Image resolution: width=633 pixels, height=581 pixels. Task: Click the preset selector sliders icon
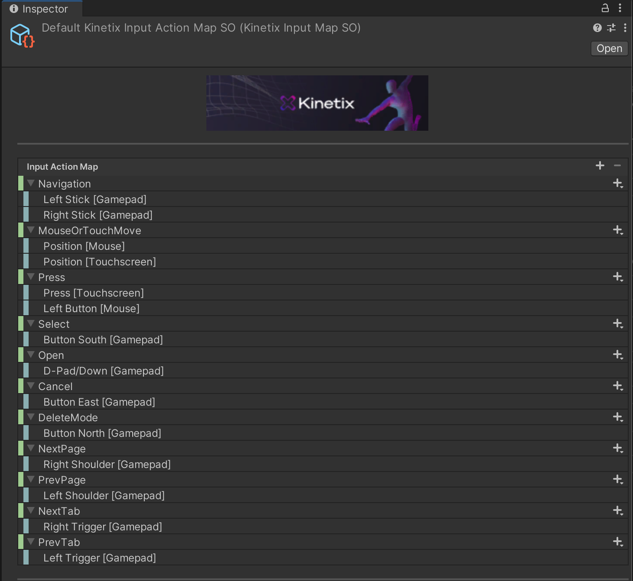tap(611, 28)
